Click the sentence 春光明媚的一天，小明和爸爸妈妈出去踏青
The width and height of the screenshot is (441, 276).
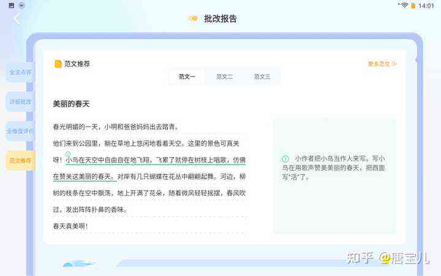click(x=116, y=127)
